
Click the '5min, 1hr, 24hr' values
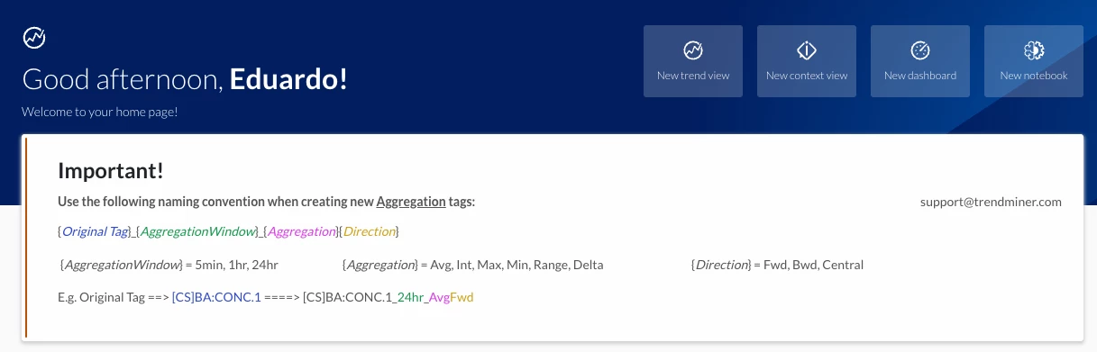[237, 265]
